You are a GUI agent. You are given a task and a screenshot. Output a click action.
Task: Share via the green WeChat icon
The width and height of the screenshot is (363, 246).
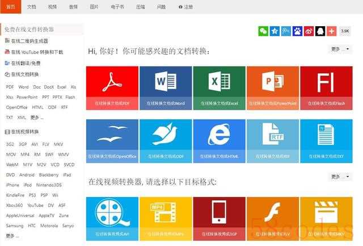pos(263,31)
